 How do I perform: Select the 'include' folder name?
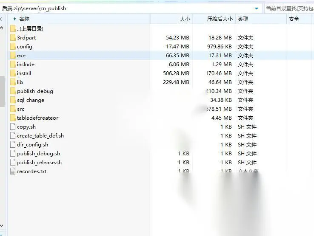[x=26, y=65]
